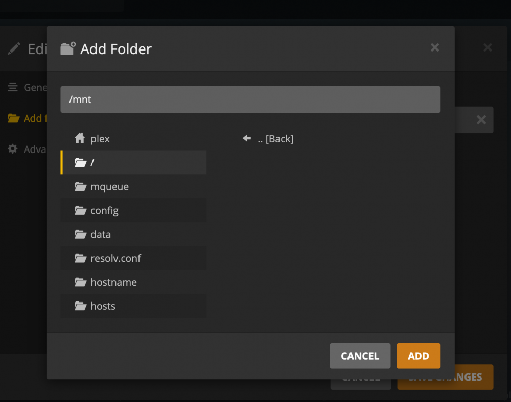Close the Add Folder dialog with X
Screen dimensions: 511x402
tap(435, 47)
